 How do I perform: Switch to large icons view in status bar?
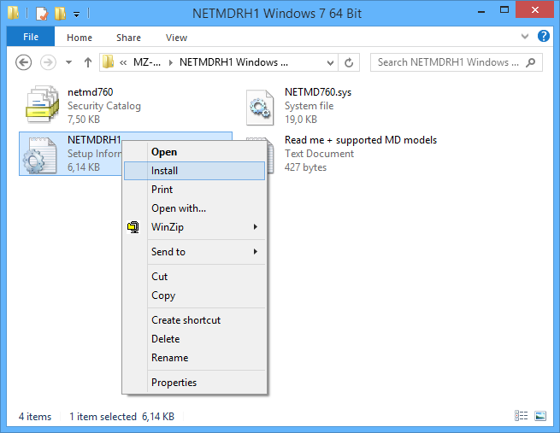point(540,416)
